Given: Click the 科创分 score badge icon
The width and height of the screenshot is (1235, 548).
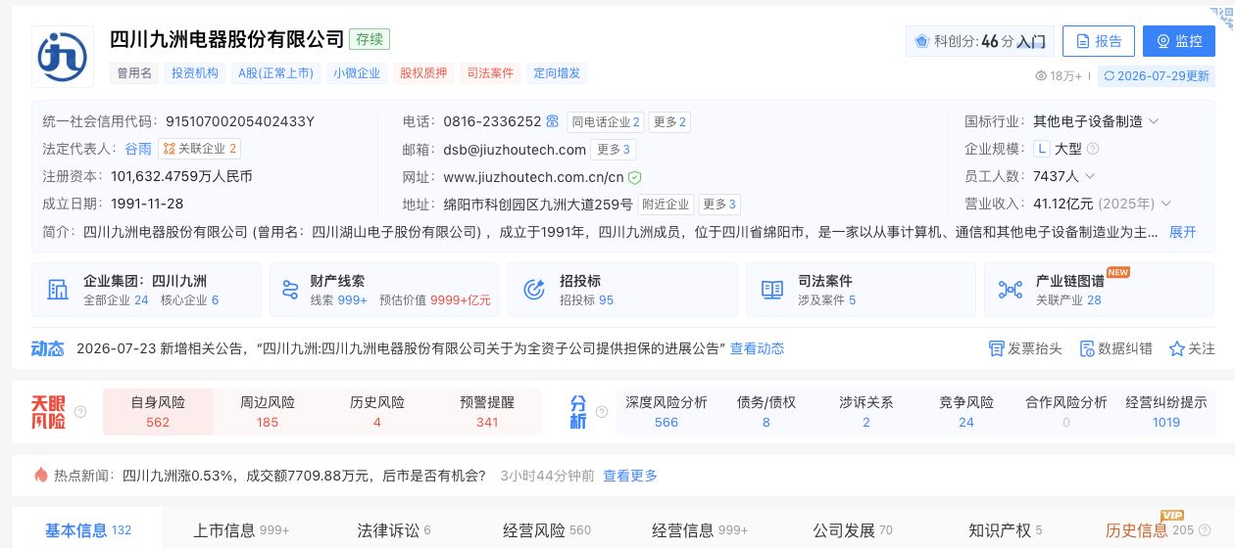Looking at the screenshot, I should 921,41.
